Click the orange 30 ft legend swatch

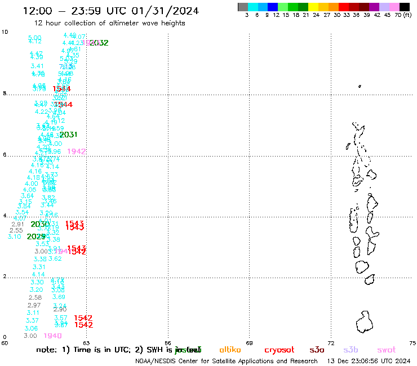coord(334,7)
